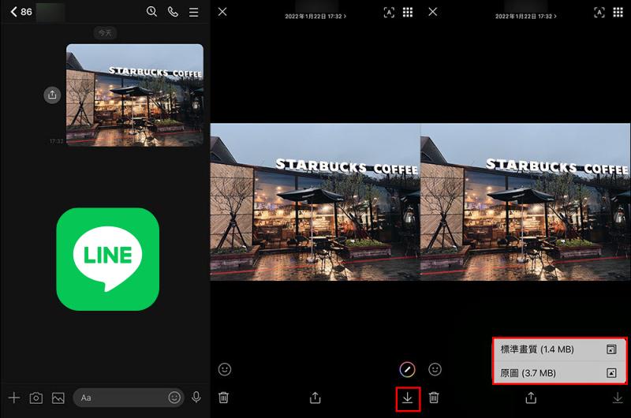The image size is (631, 418).
Task: Open grid view in middle viewer
Action: tap(408, 12)
